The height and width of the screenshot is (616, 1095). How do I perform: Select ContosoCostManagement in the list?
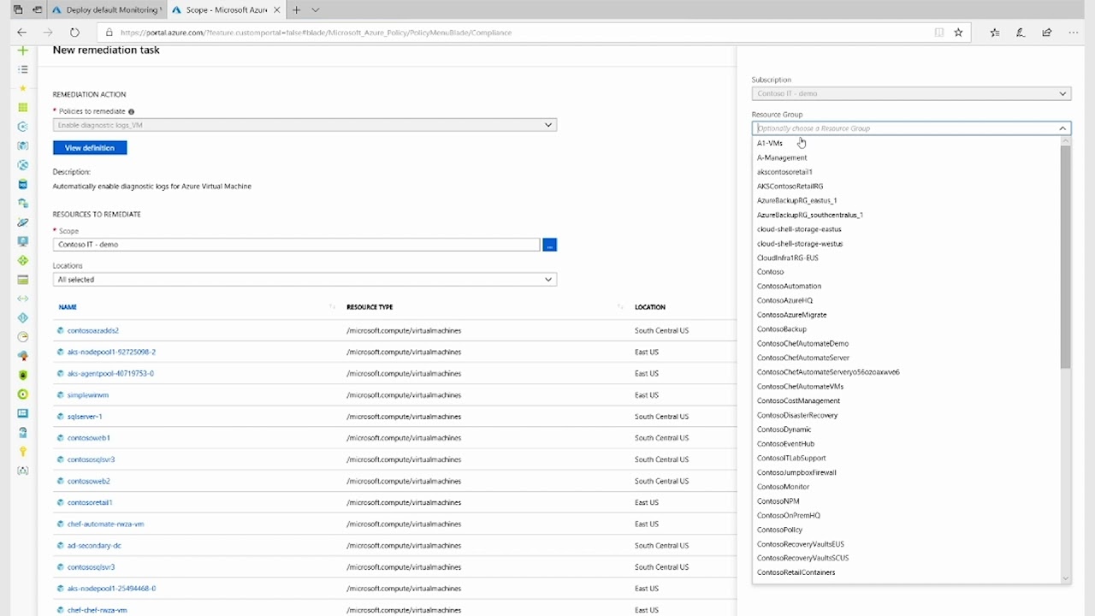point(798,401)
